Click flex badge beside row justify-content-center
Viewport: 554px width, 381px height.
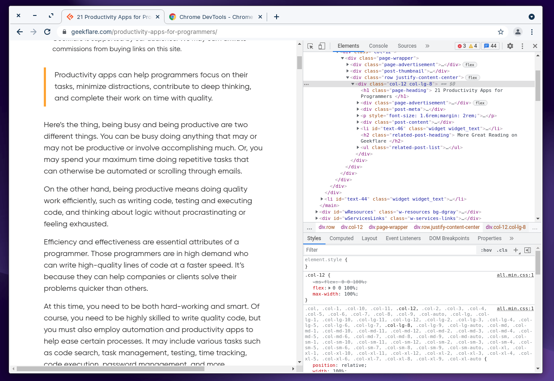473,78
